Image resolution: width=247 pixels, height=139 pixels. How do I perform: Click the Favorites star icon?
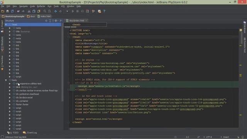(2, 69)
